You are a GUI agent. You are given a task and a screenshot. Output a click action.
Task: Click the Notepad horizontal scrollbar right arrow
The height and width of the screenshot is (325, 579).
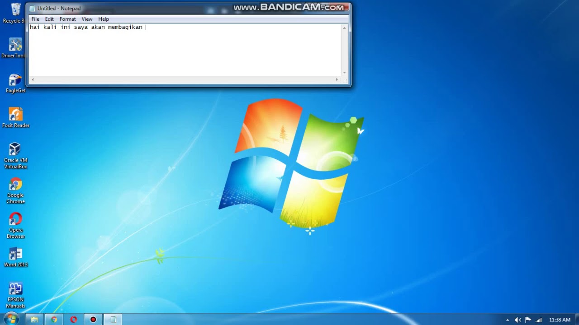[337, 80]
